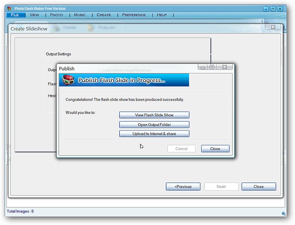Screen dimensions: 295x225
Task: Click View Flash Slide Show button
Action: 154,115
